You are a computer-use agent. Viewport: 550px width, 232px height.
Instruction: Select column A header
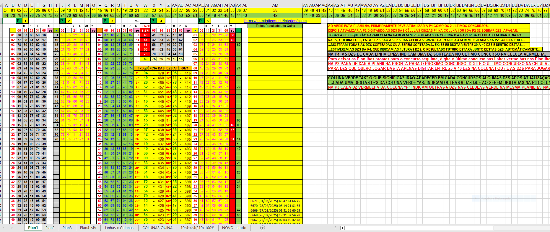tap(6, 5)
